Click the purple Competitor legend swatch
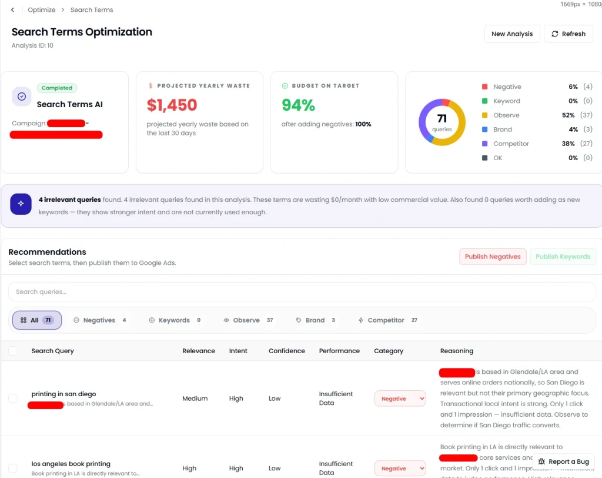 (x=485, y=144)
